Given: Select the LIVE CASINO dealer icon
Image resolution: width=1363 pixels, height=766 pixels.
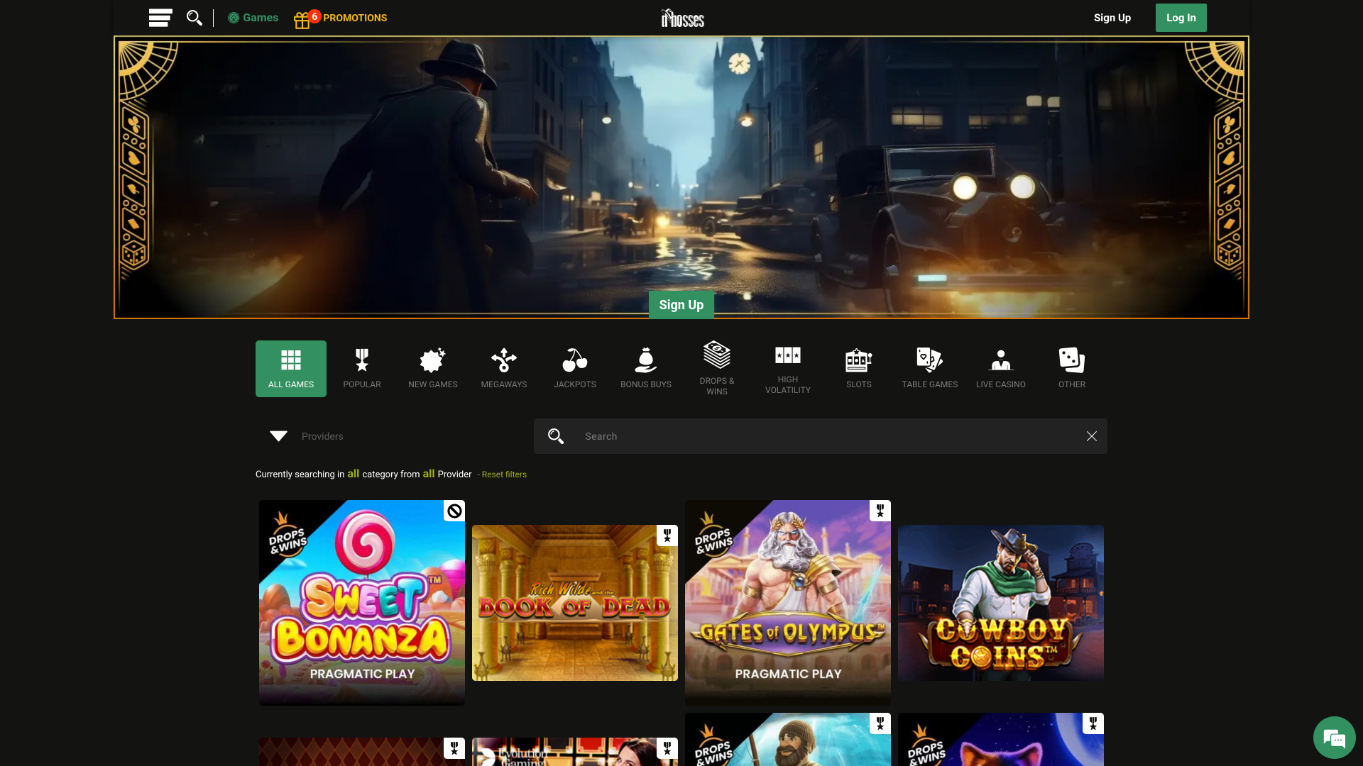Looking at the screenshot, I should [x=1000, y=368].
